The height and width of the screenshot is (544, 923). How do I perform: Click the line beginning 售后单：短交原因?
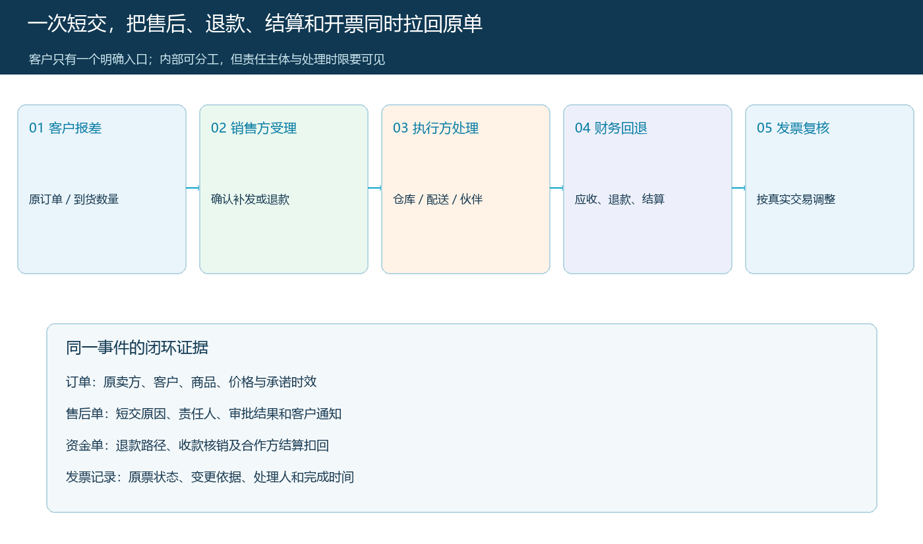[x=204, y=413]
